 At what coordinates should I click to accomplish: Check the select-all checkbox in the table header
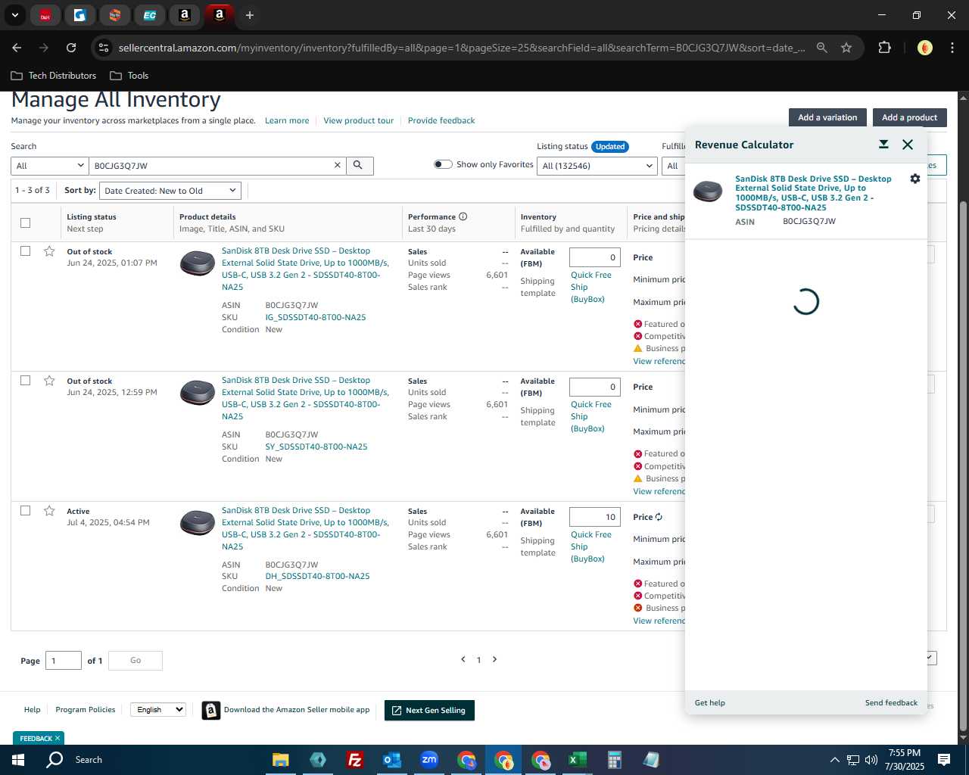point(25,223)
